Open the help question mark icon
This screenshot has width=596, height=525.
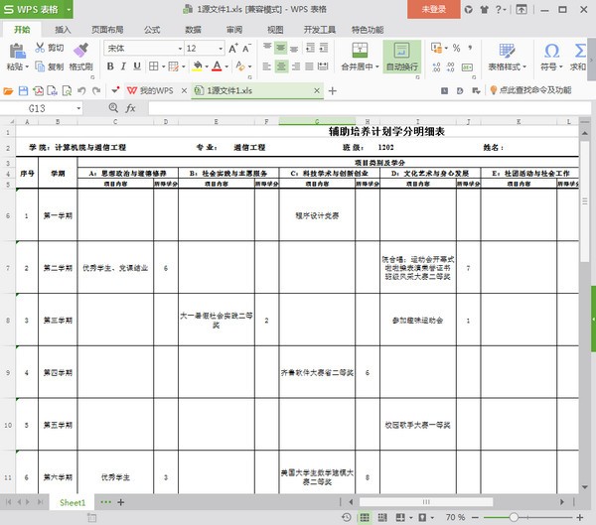pyautogui.click(x=499, y=10)
